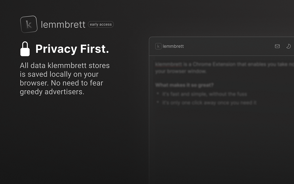Select the 'k' app icon in window header
Screen dimensions: 294x184
158,46
